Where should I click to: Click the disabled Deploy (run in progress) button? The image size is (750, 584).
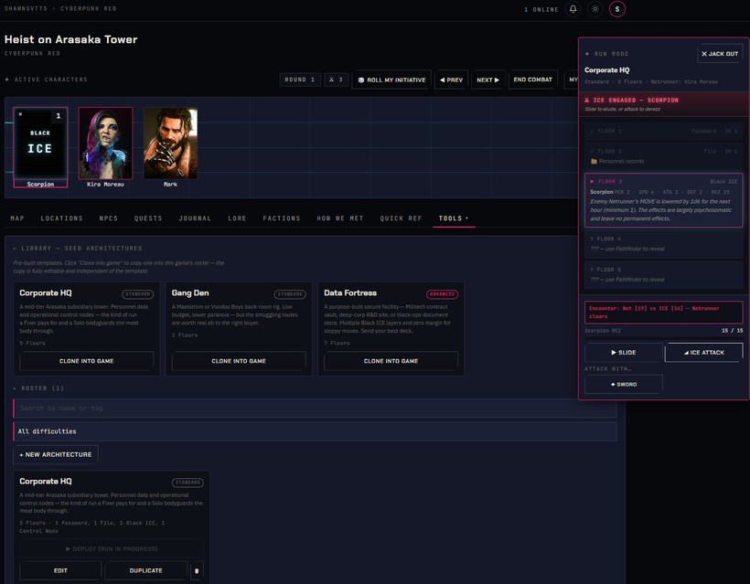point(112,548)
